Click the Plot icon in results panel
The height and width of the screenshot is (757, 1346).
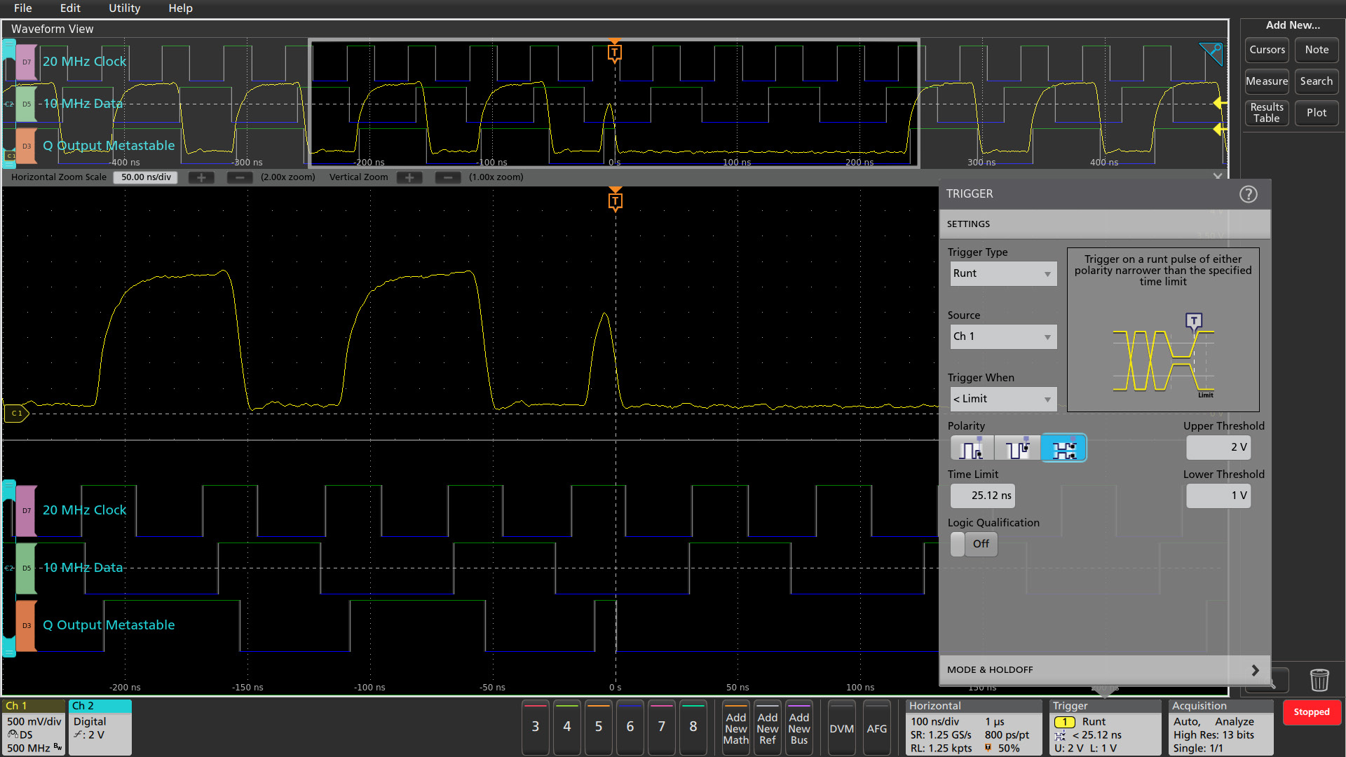pyautogui.click(x=1315, y=112)
